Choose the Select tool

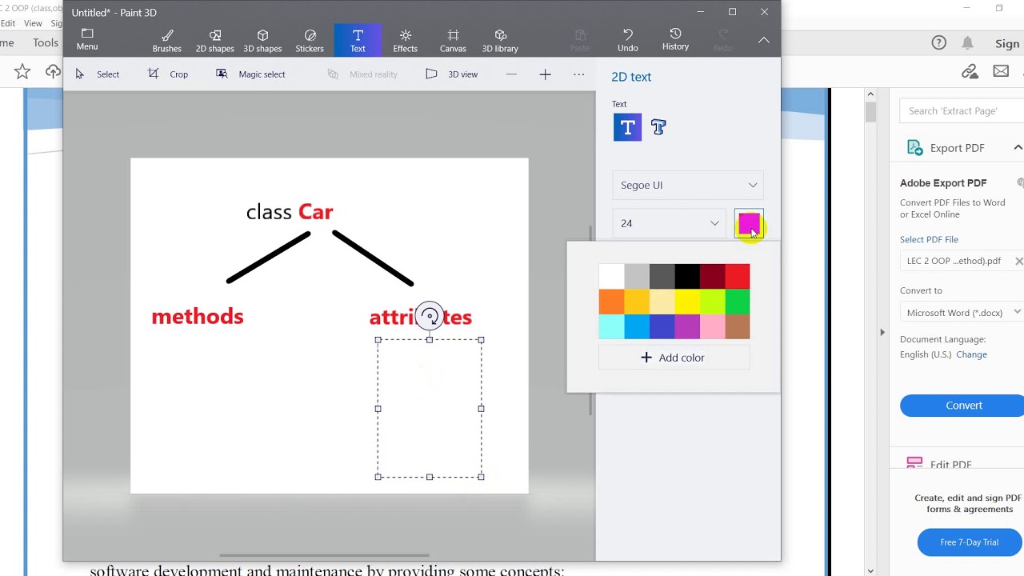pos(98,74)
